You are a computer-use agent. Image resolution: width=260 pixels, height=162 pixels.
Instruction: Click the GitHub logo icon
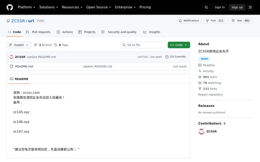click(10, 7)
